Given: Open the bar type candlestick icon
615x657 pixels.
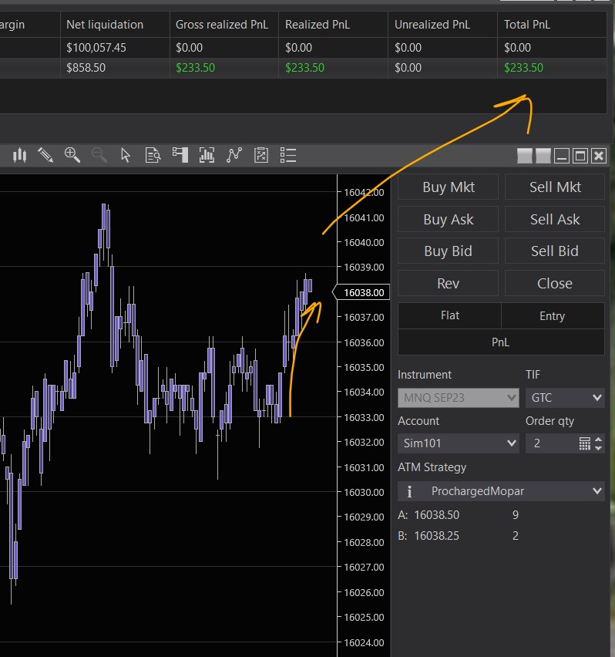Looking at the screenshot, I should 19,156.
